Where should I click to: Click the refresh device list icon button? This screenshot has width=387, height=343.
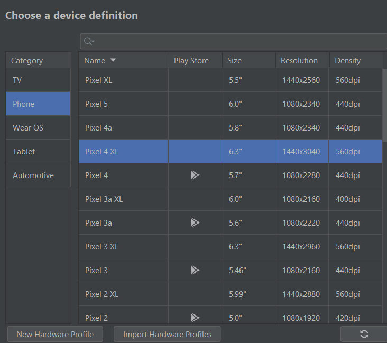click(364, 333)
